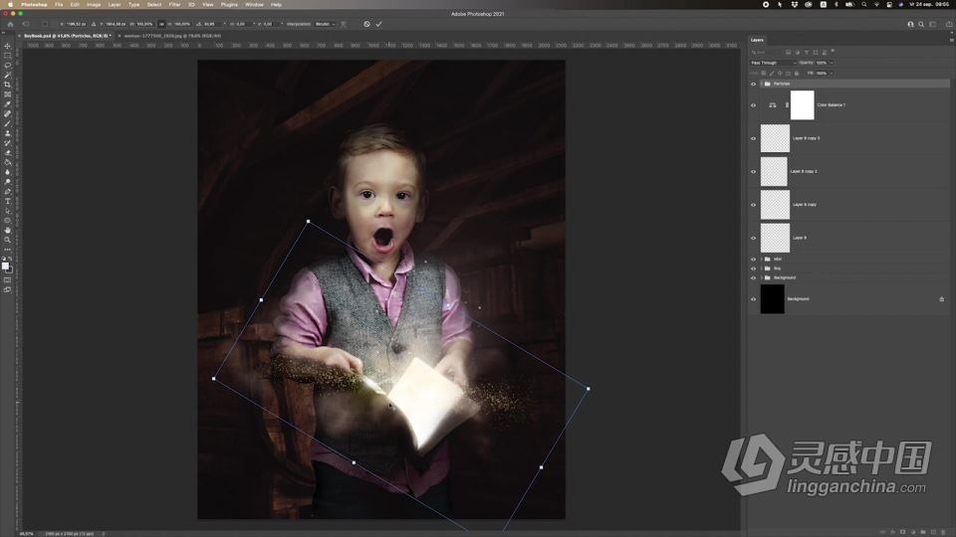
Task: Toggle warp mode icon in options bar
Action: coord(344,24)
